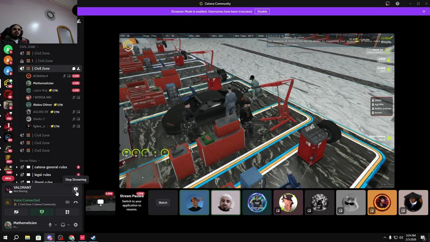The image size is (430, 242).
Task: Disconnect from voice with hang-up icon
Action: coord(76,202)
